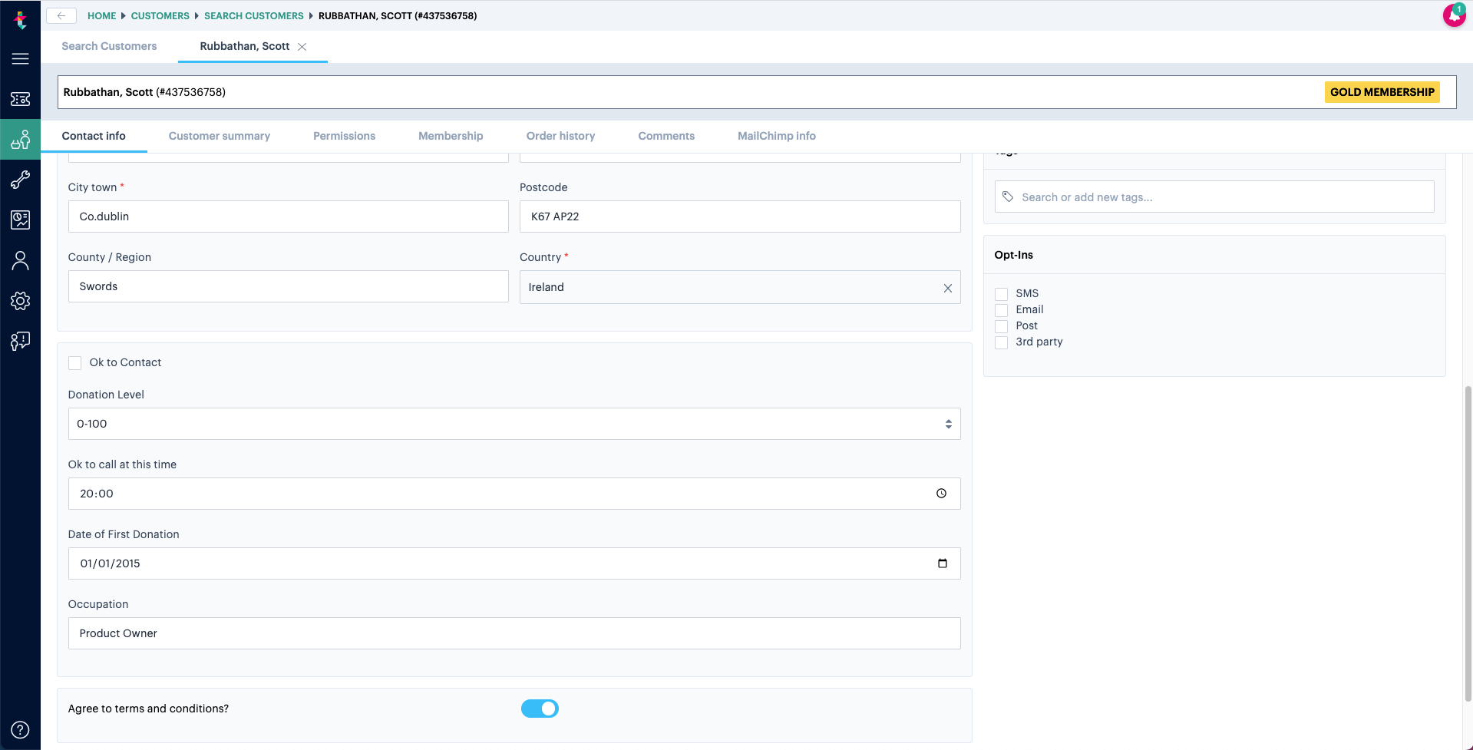Screen dimensions: 1473x750
Task: Switch to the Contact info tab
Action: tap(94, 136)
